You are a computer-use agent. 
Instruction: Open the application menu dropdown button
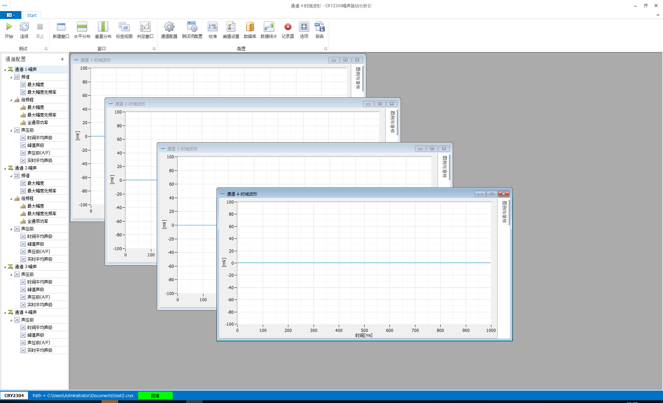[x=11, y=15]
